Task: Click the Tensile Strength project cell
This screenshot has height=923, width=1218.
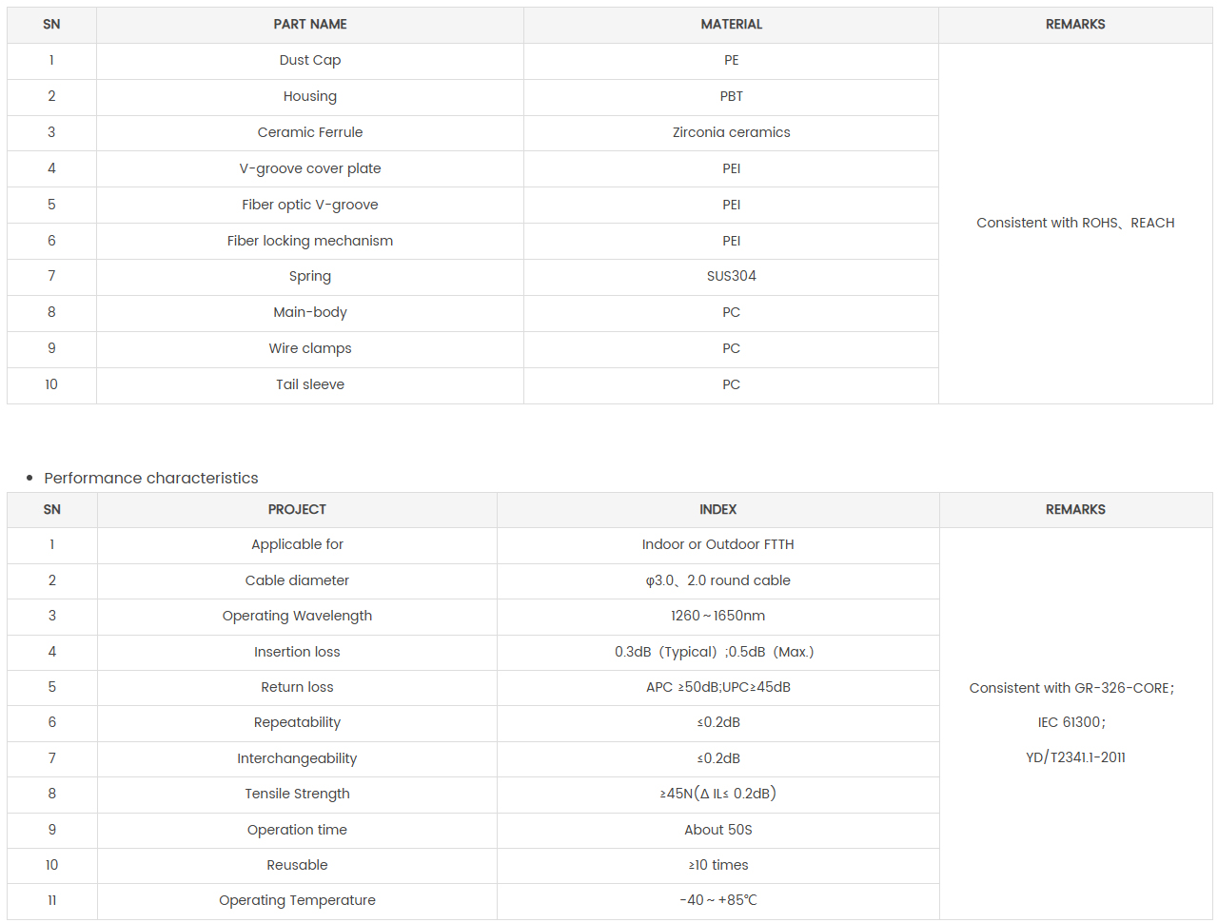Action: click(297, 794)
